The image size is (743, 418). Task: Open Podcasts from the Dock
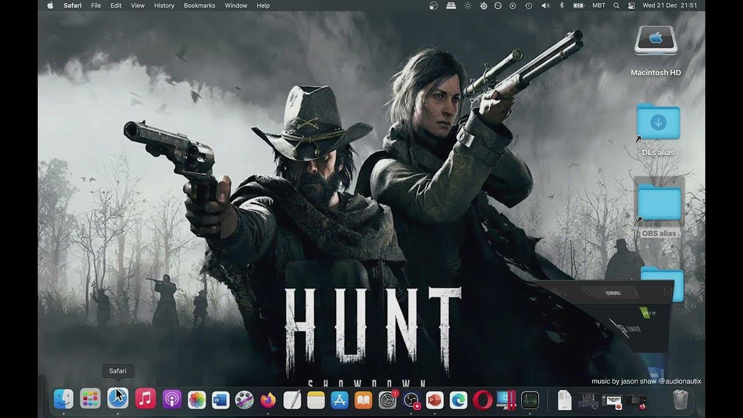click(x=172, y=399)
